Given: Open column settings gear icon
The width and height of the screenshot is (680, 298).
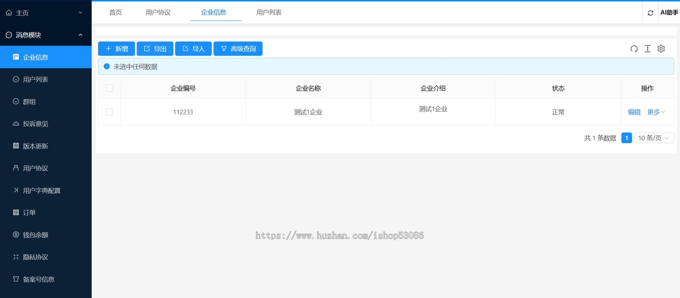Looking at the screenshot, I should point(661,49).
